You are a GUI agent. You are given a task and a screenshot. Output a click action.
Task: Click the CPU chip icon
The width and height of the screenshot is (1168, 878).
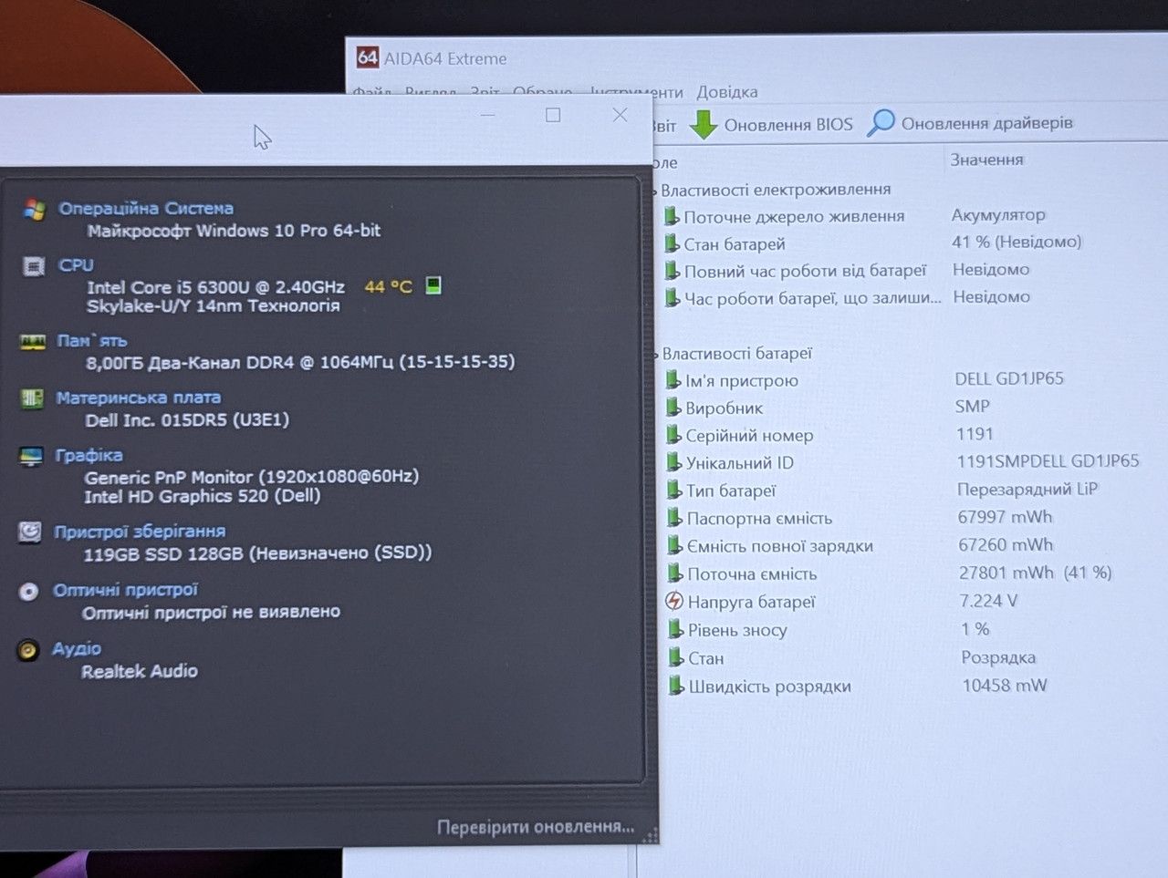click(34, 266)
